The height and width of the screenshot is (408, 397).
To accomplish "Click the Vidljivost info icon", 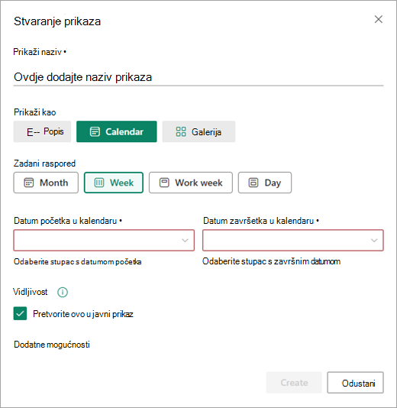I will (63, 292).
